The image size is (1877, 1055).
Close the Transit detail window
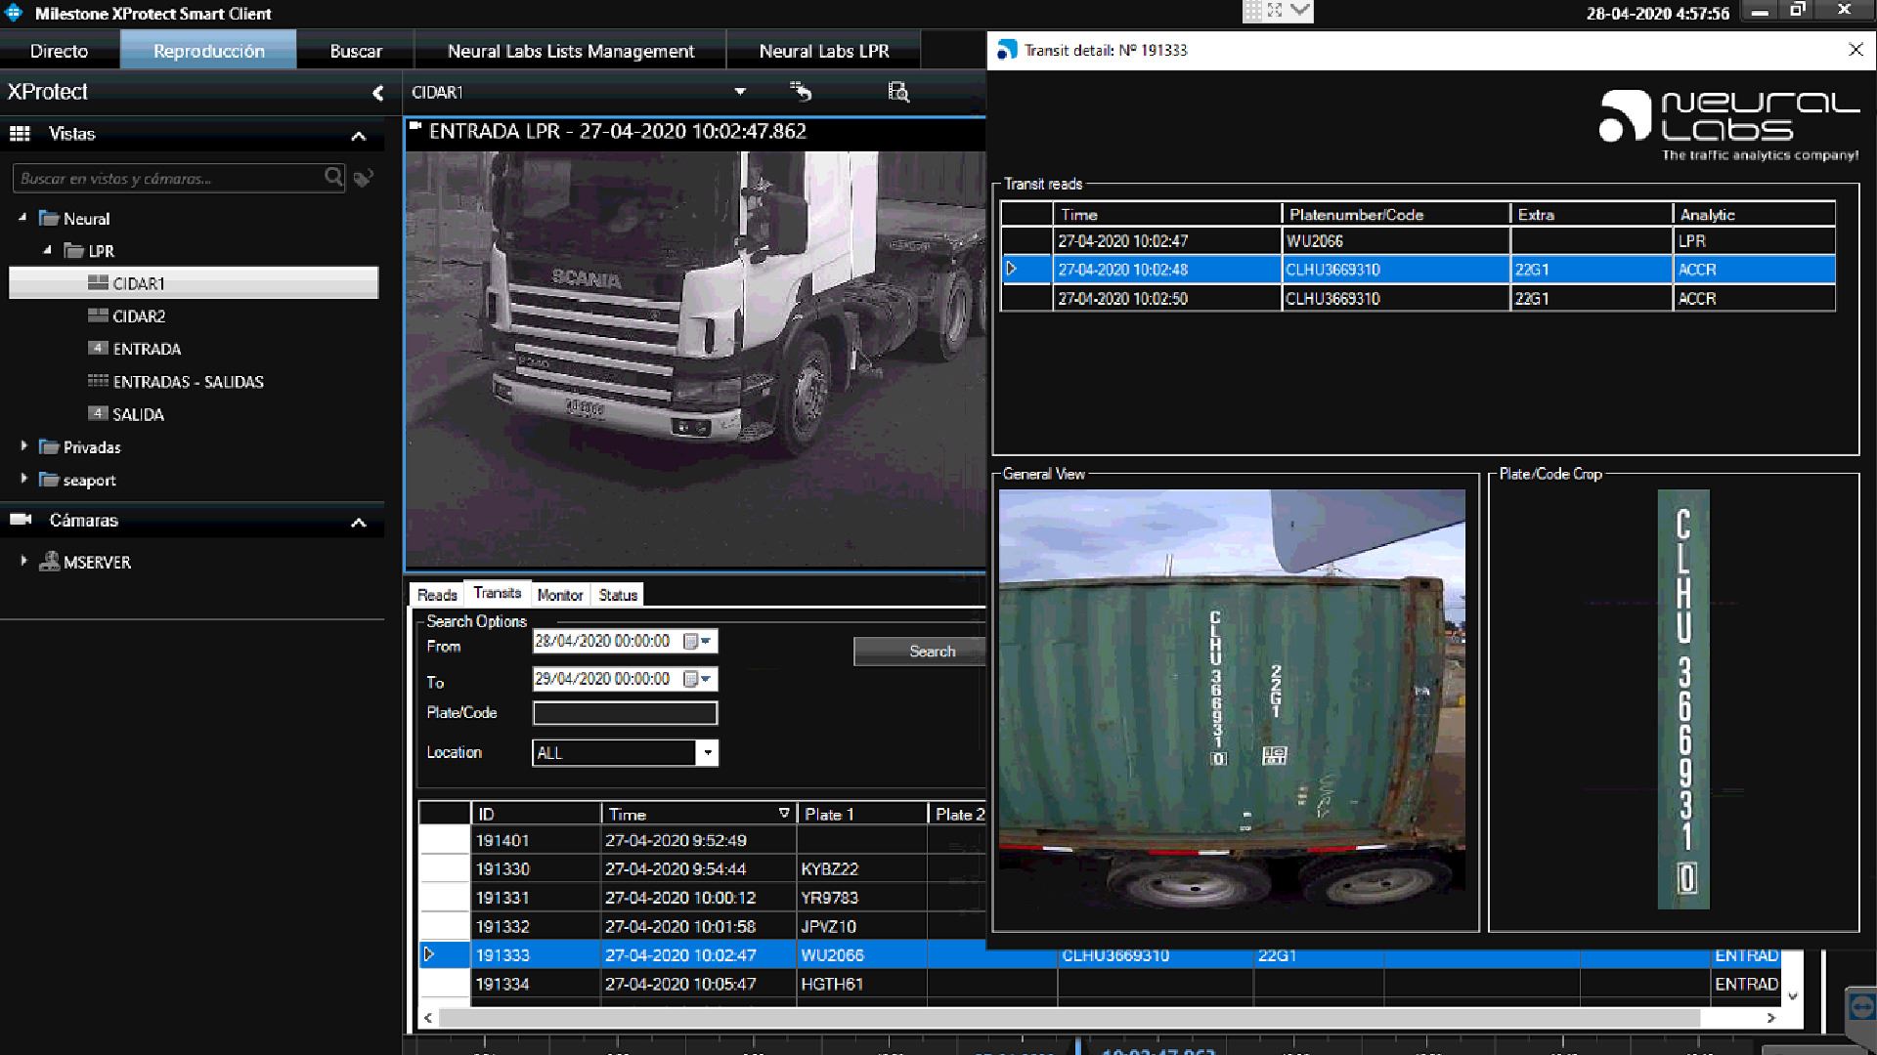[1855, 50]
